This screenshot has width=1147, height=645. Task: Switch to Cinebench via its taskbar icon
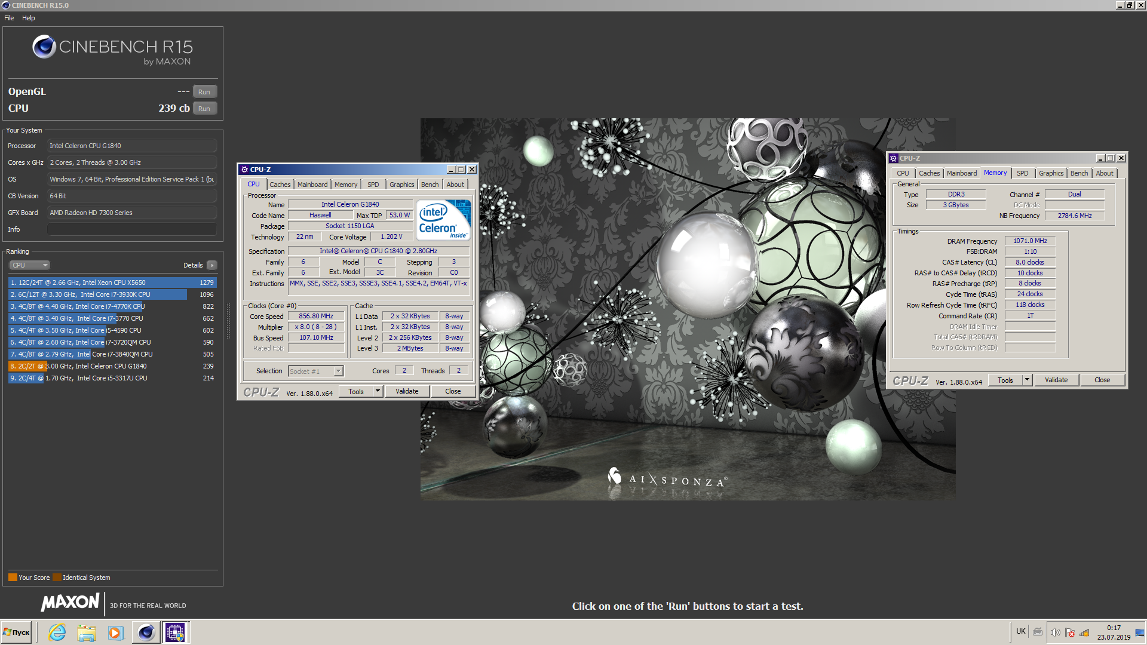coord(146,632)
